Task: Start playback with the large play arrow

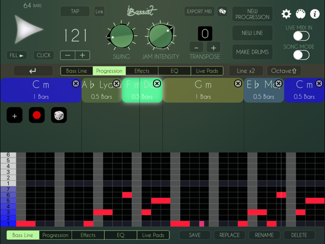Action: (28, 29)
